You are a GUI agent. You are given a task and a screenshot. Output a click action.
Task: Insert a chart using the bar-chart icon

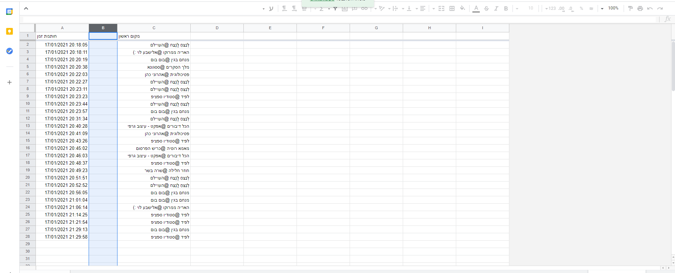[x=345, y=8]
